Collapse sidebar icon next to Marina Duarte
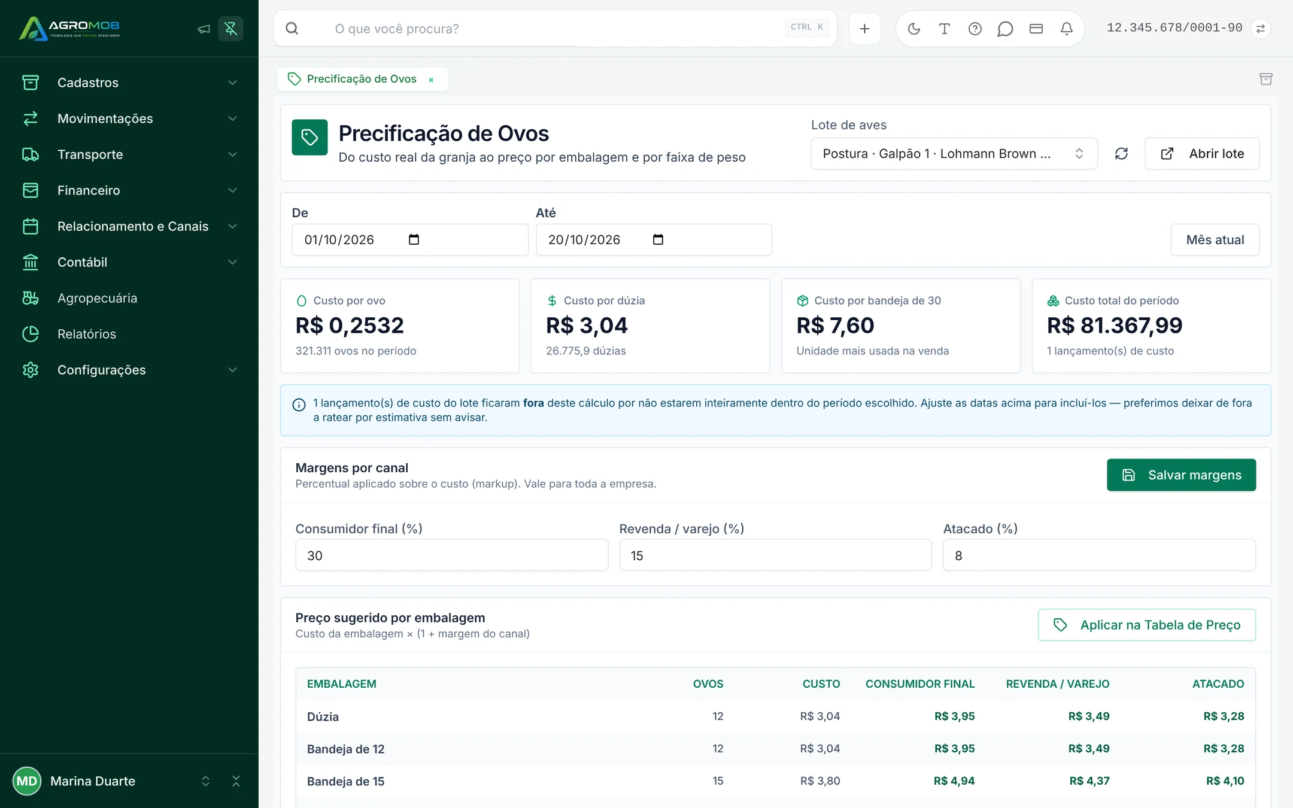The image size is (1293, 808). (236, 781)
